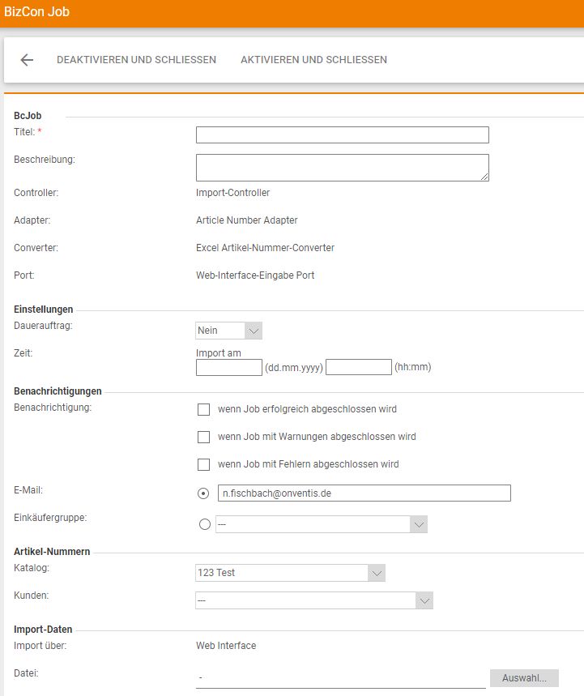Open the Dauerauftrag dropdown
Screen dimensions: 584x696
229,331
